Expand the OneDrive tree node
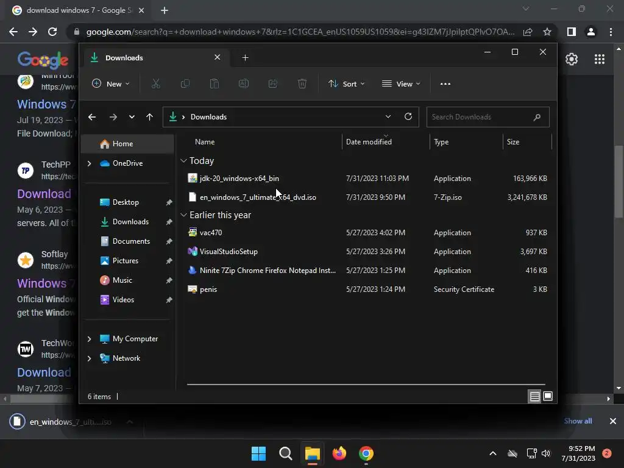The width and height of the screenshot is (624, 468). pyautogui.click(x=89, y=163)
